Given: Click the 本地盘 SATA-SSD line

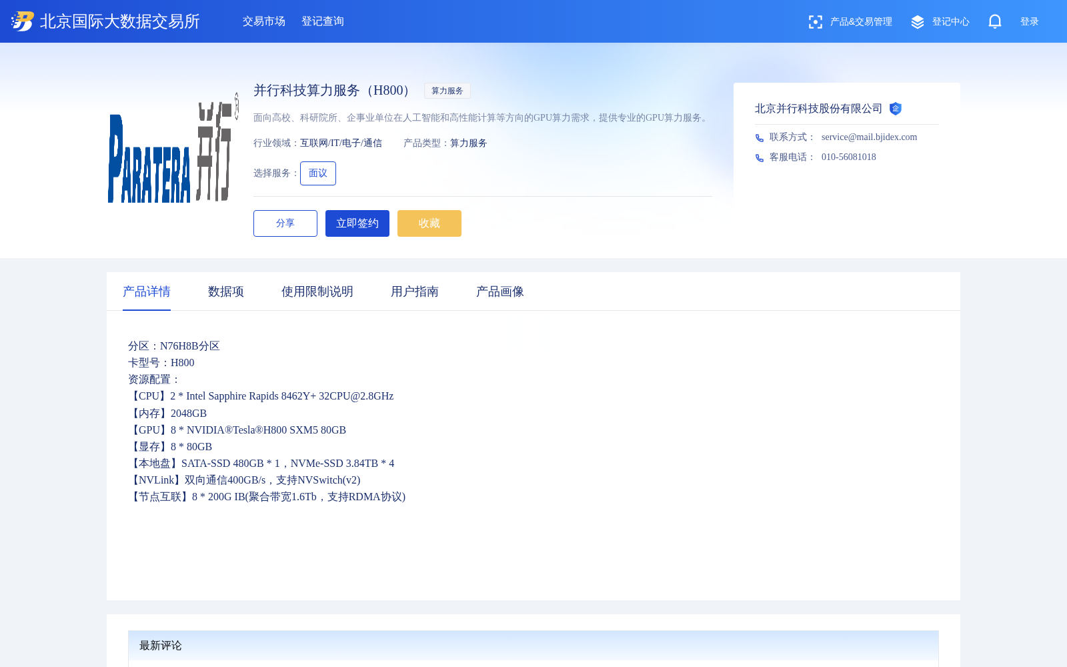Looking at the screenshot, I should (261, 464).
